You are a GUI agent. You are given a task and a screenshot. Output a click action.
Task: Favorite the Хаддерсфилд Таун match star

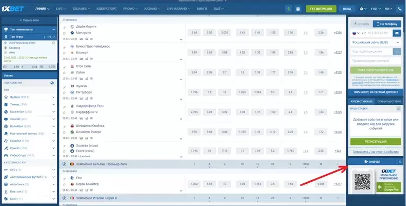64,112
